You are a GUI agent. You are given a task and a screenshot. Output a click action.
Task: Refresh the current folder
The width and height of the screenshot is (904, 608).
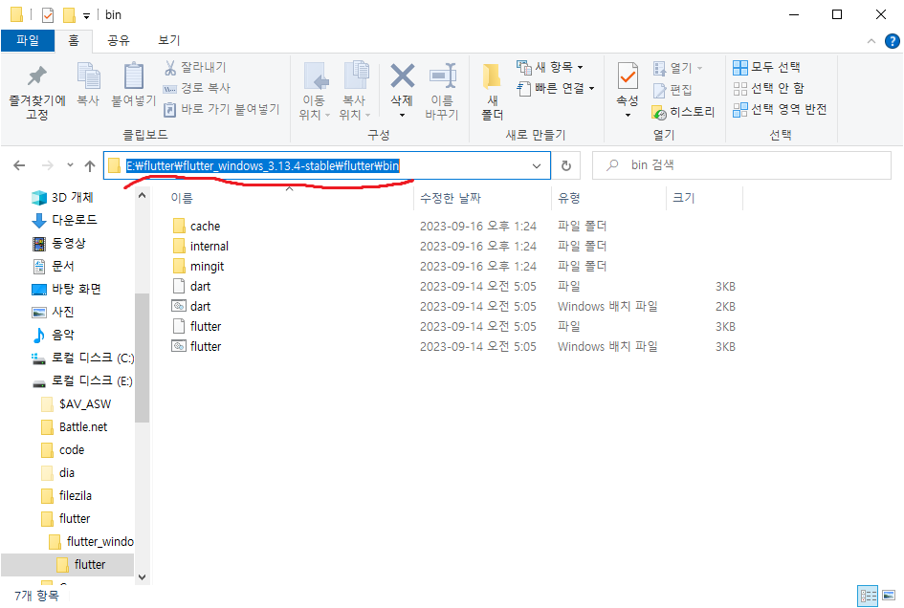pos(566,166)
